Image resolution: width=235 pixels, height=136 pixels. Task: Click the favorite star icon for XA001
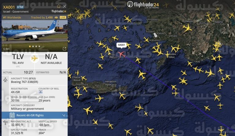[x=59, y=6]
